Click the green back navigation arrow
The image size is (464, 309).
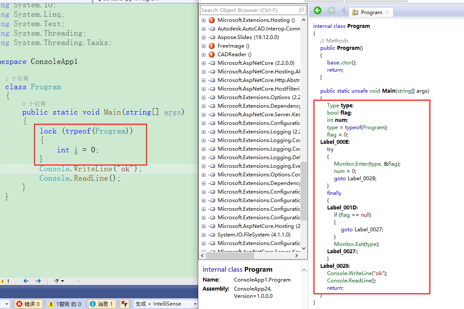click(x=317, y=11)
